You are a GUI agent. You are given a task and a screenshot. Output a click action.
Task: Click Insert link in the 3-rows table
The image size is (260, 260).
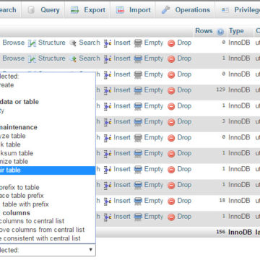tap(122, 122)
